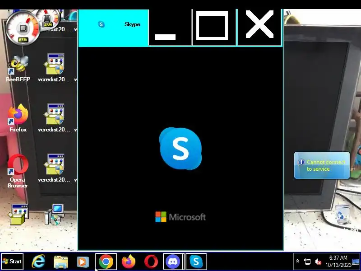Open File Explorer folder from the taskbar

(x=61, y=262)
